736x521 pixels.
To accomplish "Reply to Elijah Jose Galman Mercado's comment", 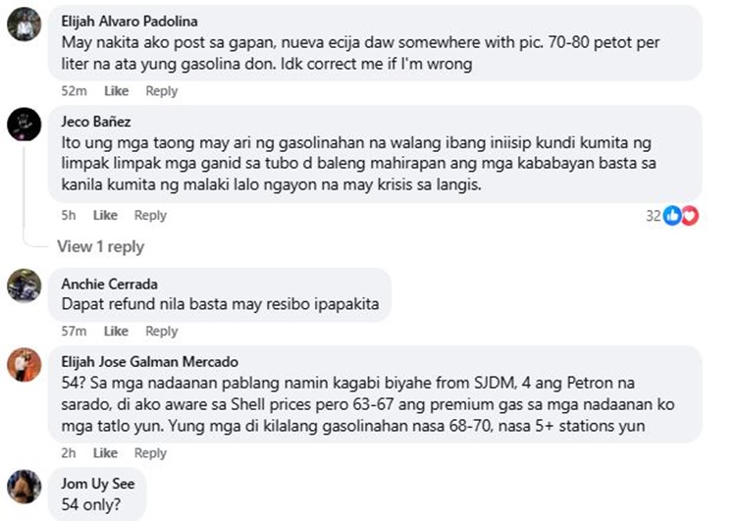I will pyautogui.click(x=150, y=453).
